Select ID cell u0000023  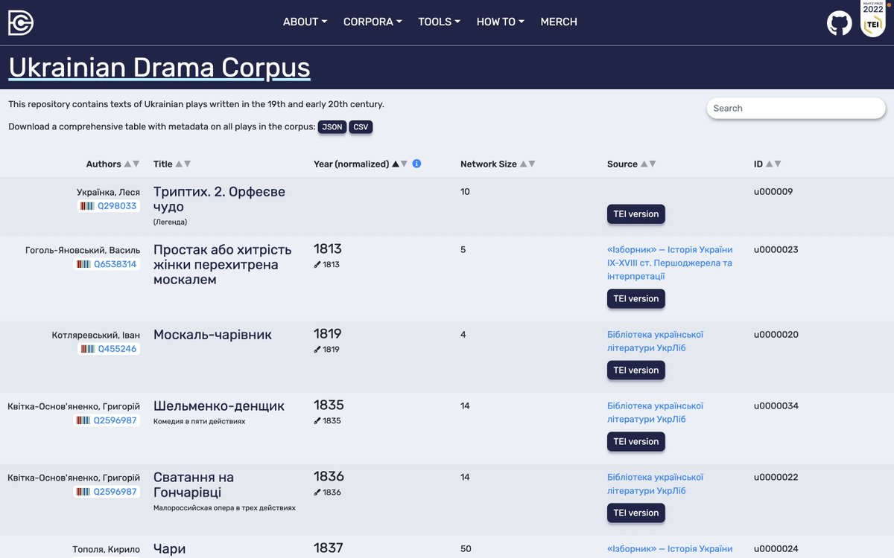[x=776, y=250]
